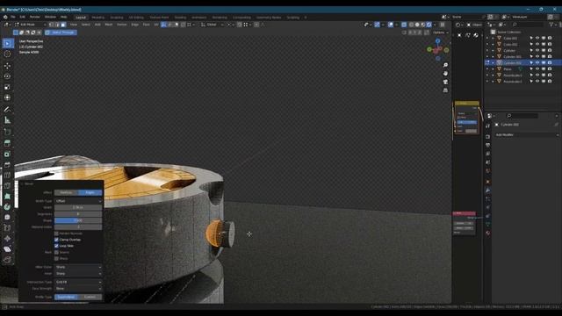Screen dimensions: 562x316
Task: Select the 3D Cursor tool
Action: coord(7,54)
